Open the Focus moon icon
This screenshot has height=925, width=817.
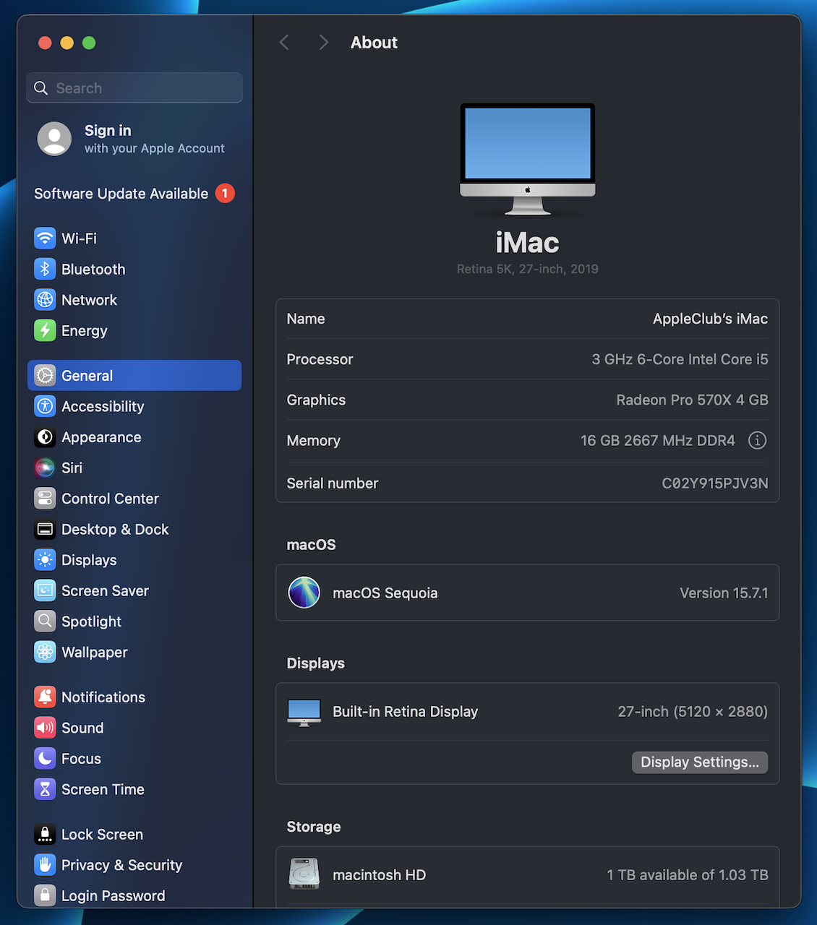coord(45,759)
